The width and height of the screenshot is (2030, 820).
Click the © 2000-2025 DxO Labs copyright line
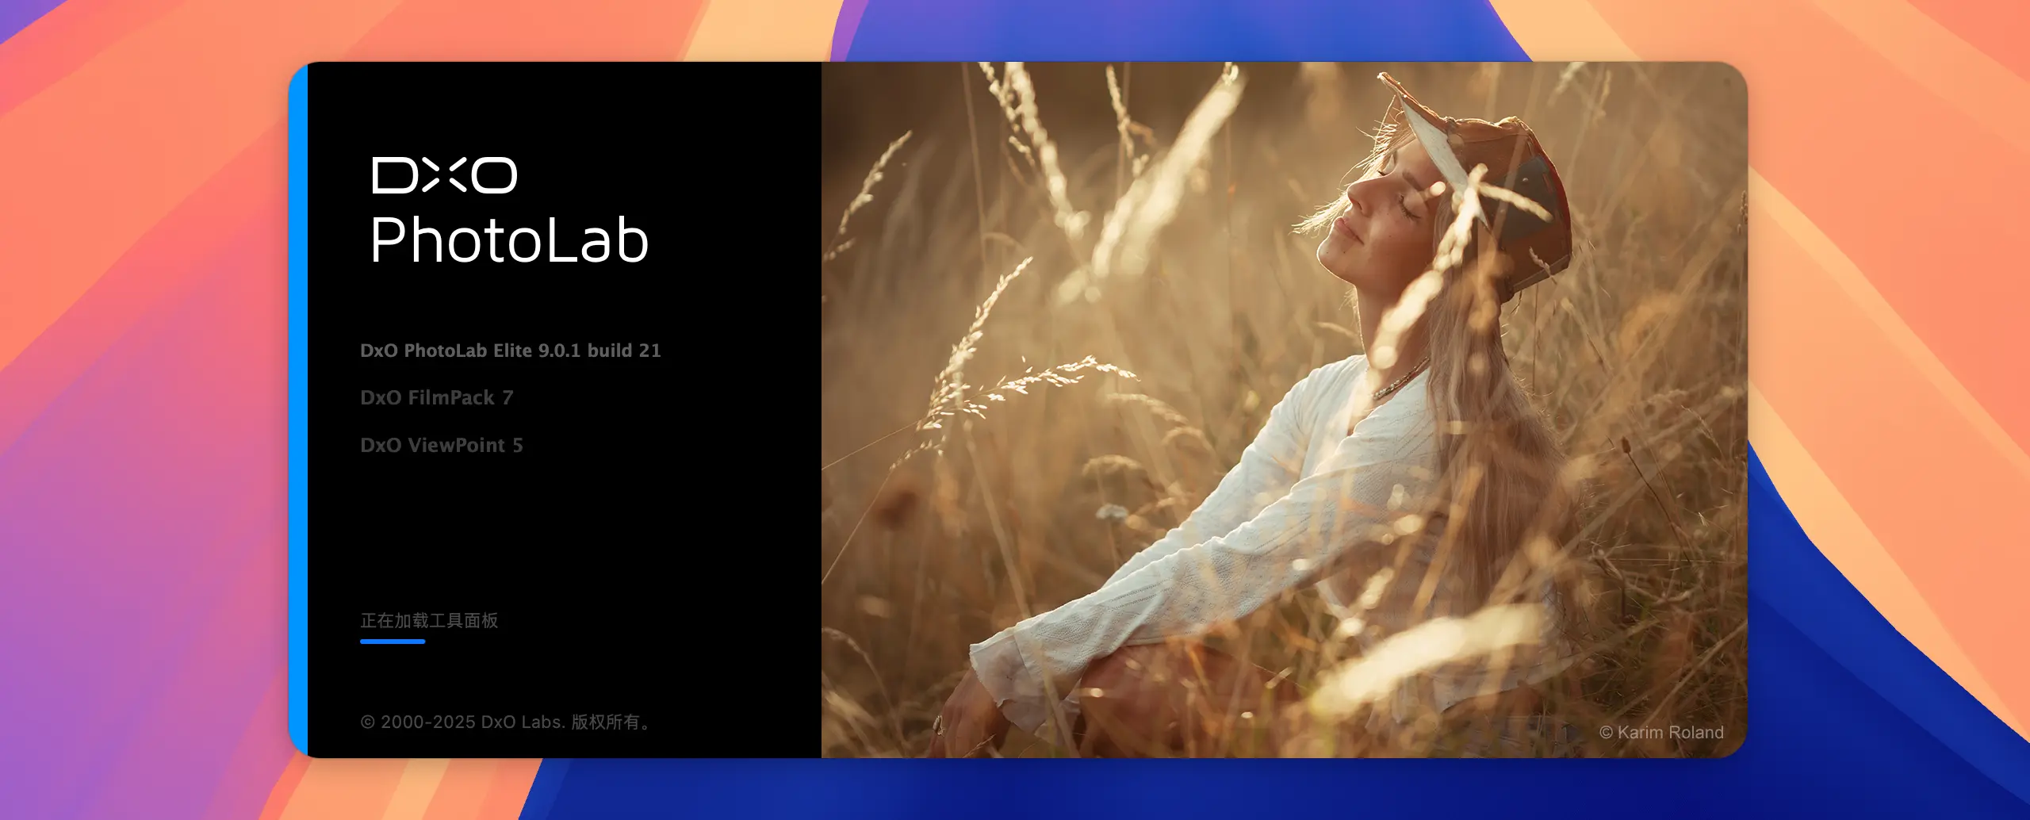click(x=505, y=722)
